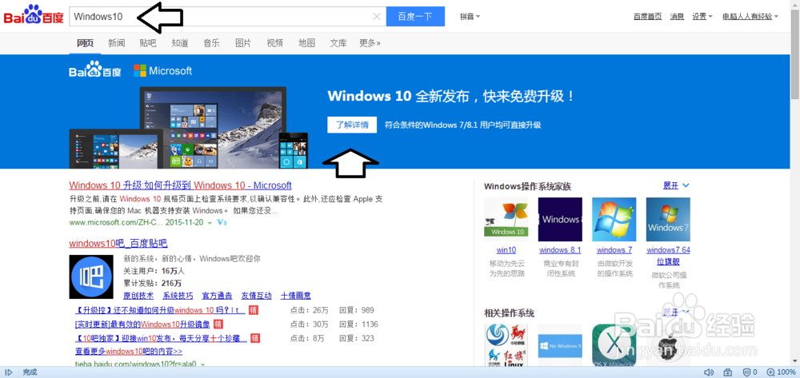Click the speaker icon in the status bar

709,372
